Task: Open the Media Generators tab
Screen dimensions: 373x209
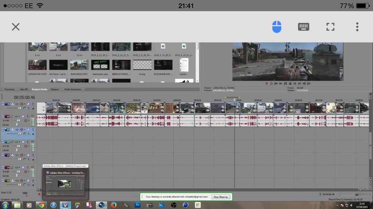Action: click(72, 89)
